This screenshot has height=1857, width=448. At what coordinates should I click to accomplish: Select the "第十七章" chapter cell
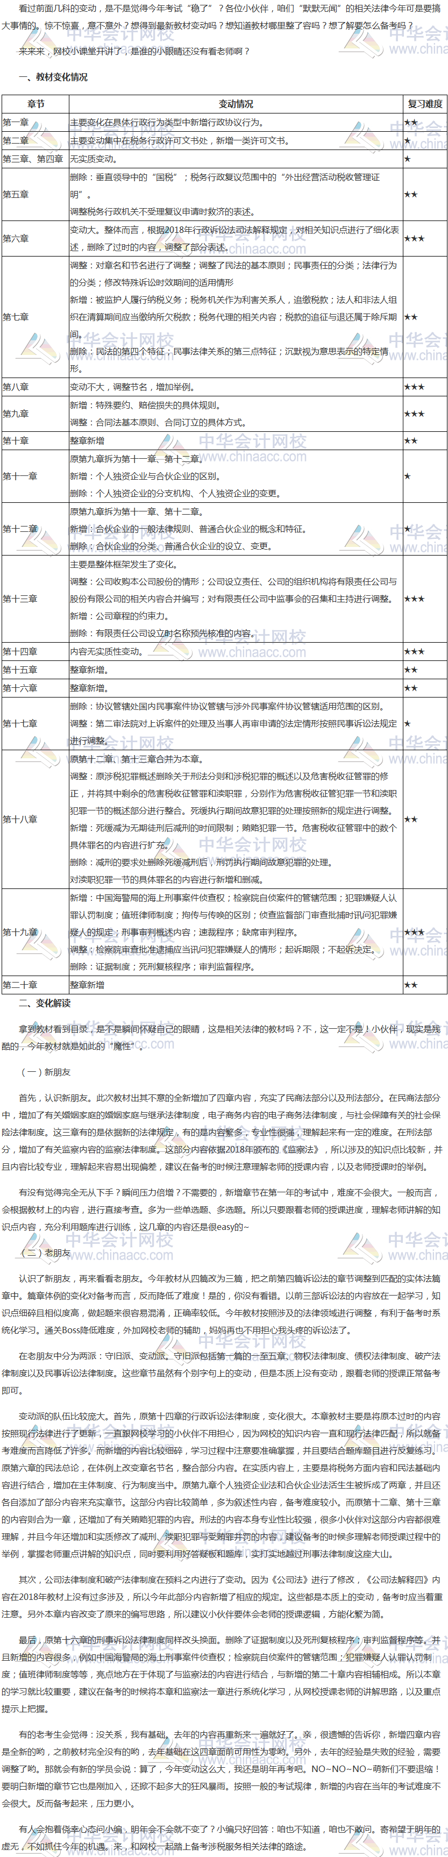(34, 724)
